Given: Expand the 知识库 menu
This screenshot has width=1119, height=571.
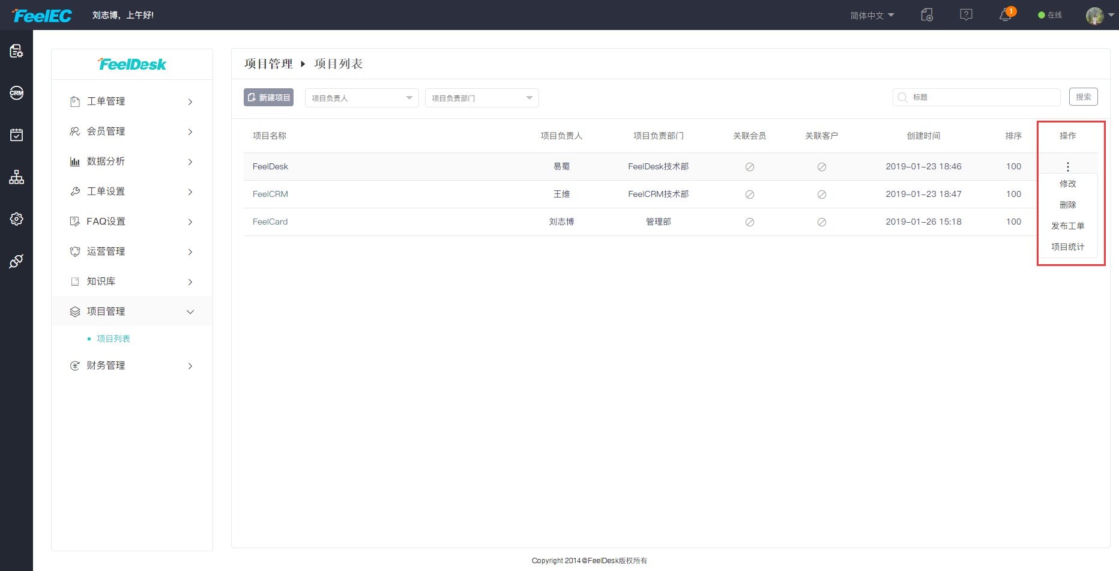Looking at the screenshot, I should (x=132, y=282).
